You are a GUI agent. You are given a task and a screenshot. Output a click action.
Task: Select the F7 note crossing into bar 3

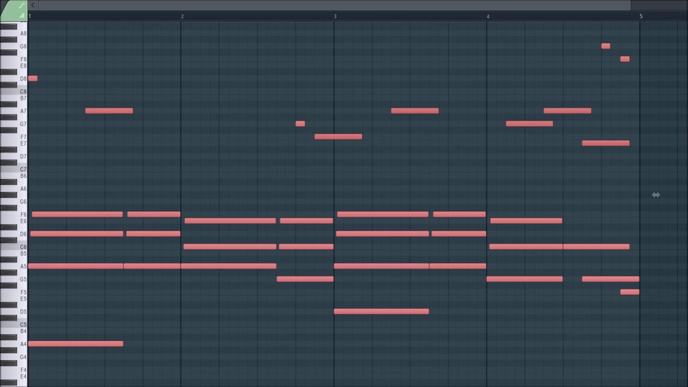click(338, 137)
